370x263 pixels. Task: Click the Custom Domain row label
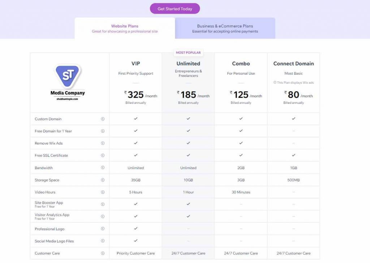click(x=48, y=119)
